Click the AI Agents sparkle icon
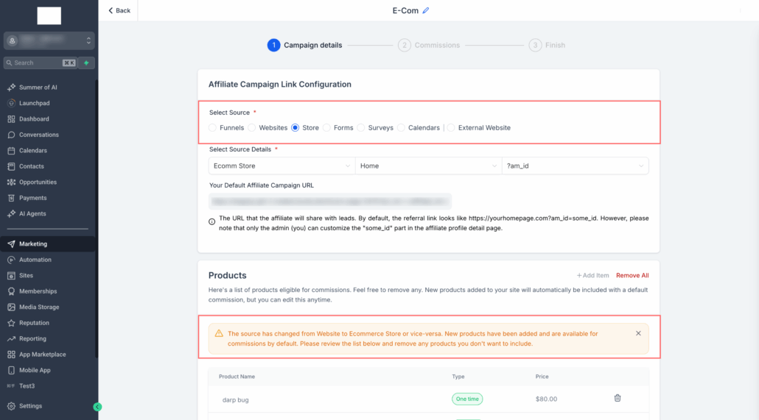The width and height of the screenshot is (759, 420). coord(11,213)
